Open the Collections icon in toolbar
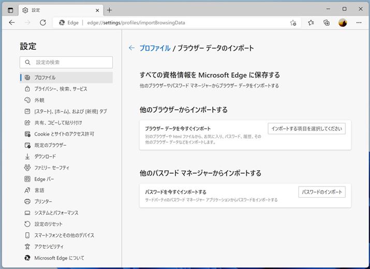Screen dimensions: 370x269 click(x=327, y=23)
